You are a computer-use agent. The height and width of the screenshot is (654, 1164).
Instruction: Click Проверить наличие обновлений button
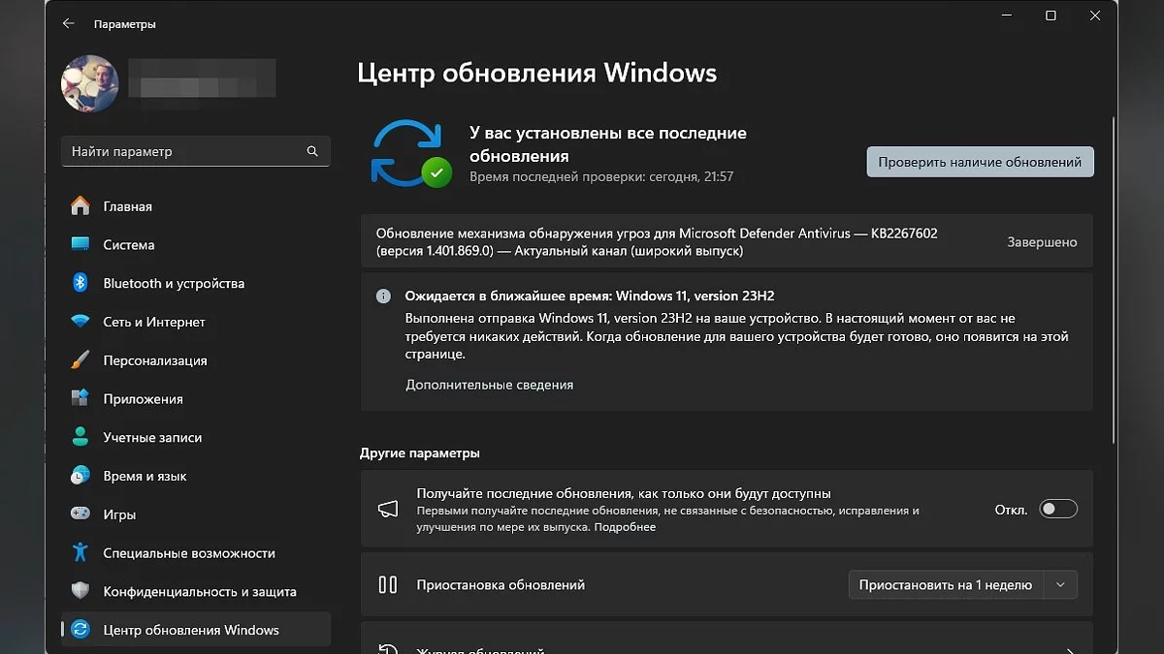(x=980, y=162)
